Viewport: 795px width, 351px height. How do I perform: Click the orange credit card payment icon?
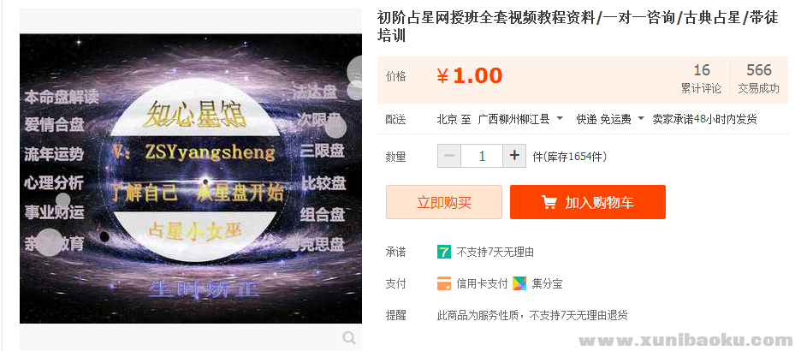point(443,283)
